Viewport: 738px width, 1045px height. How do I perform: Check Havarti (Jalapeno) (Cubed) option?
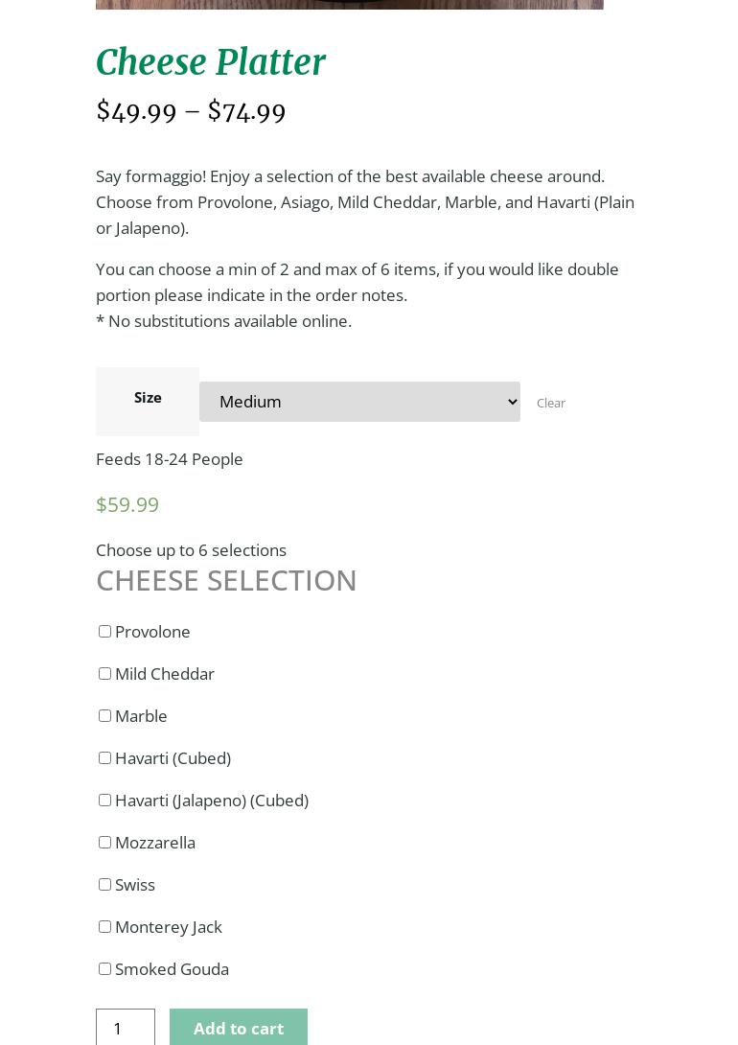[104, 801]
